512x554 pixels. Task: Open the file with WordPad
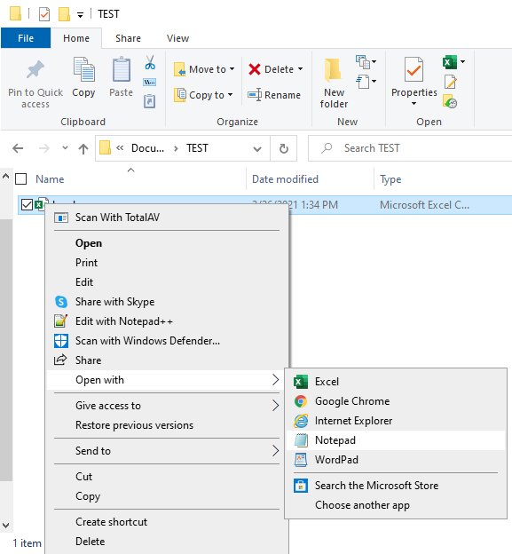[x=396, y=460]
